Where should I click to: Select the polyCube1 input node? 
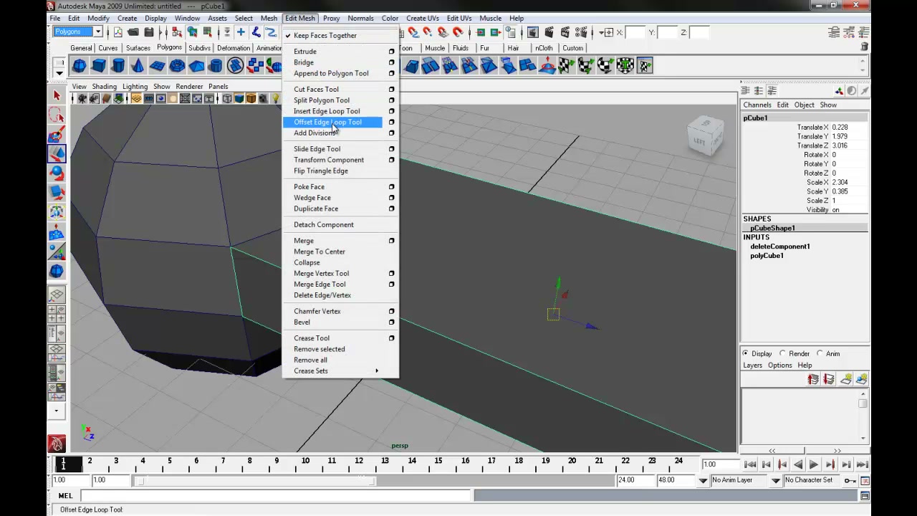[767, 256]
